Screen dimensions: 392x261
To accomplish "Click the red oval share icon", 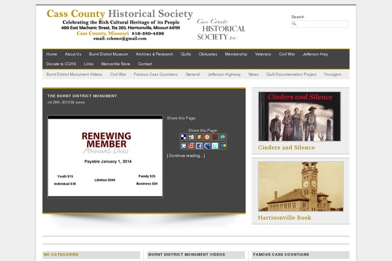I will click(191, 146).
